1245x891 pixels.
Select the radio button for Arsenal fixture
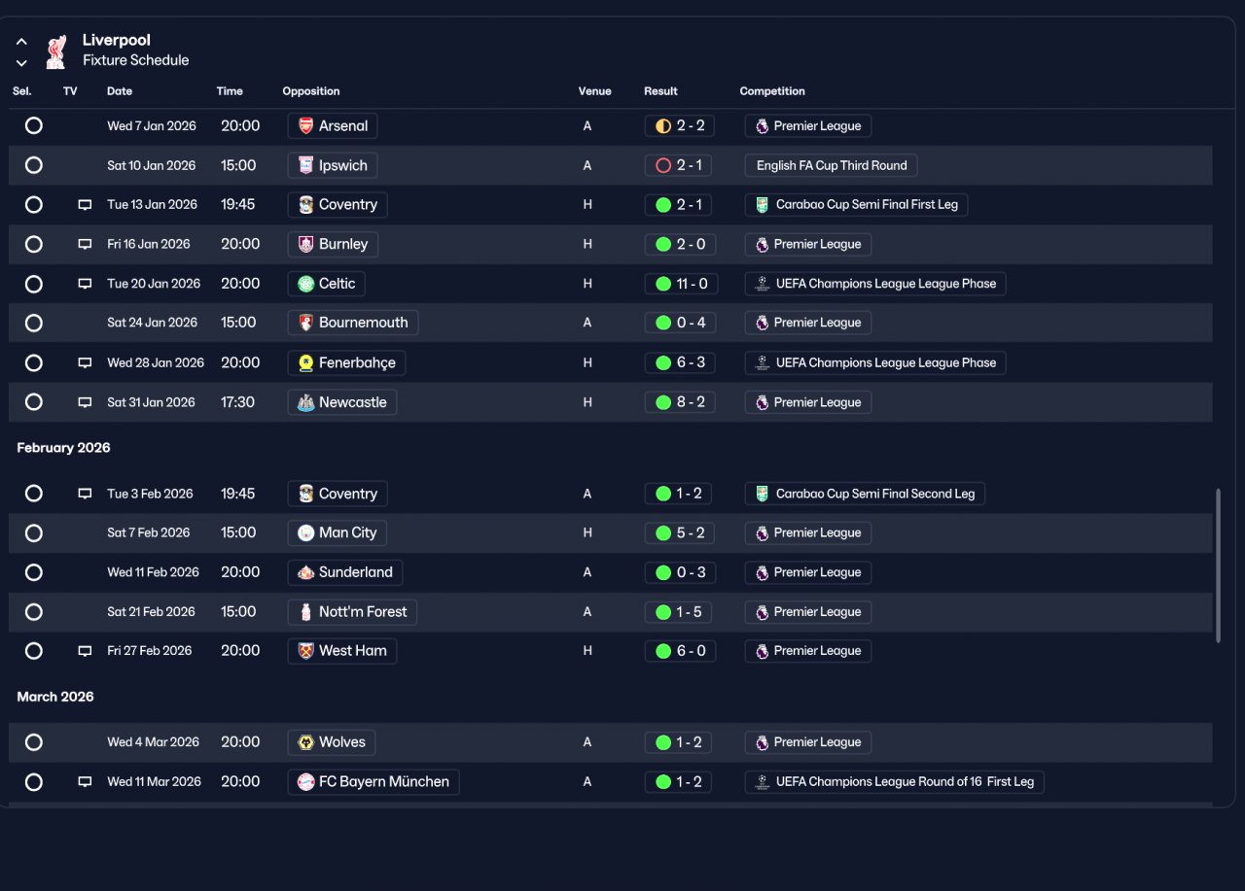point(34,125)
